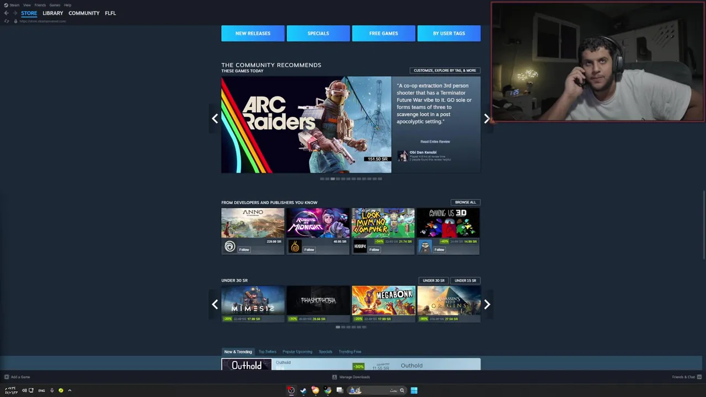
Task: Select the Trending Free tab
Action: pos(350,352)
